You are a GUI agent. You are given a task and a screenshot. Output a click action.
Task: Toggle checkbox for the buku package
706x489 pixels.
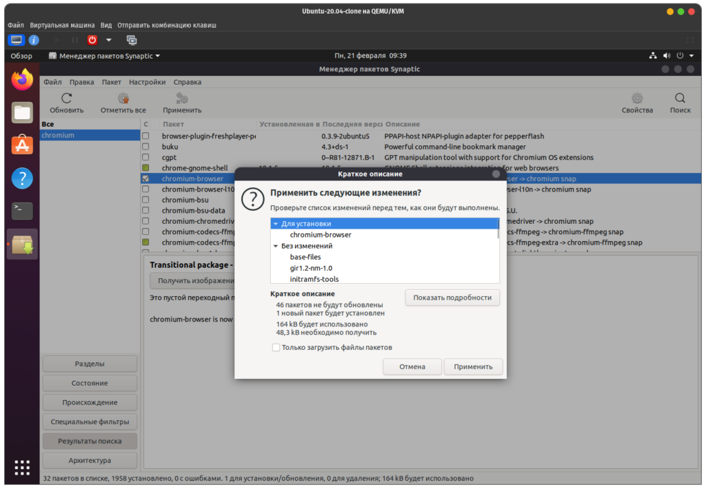[145, 147]
